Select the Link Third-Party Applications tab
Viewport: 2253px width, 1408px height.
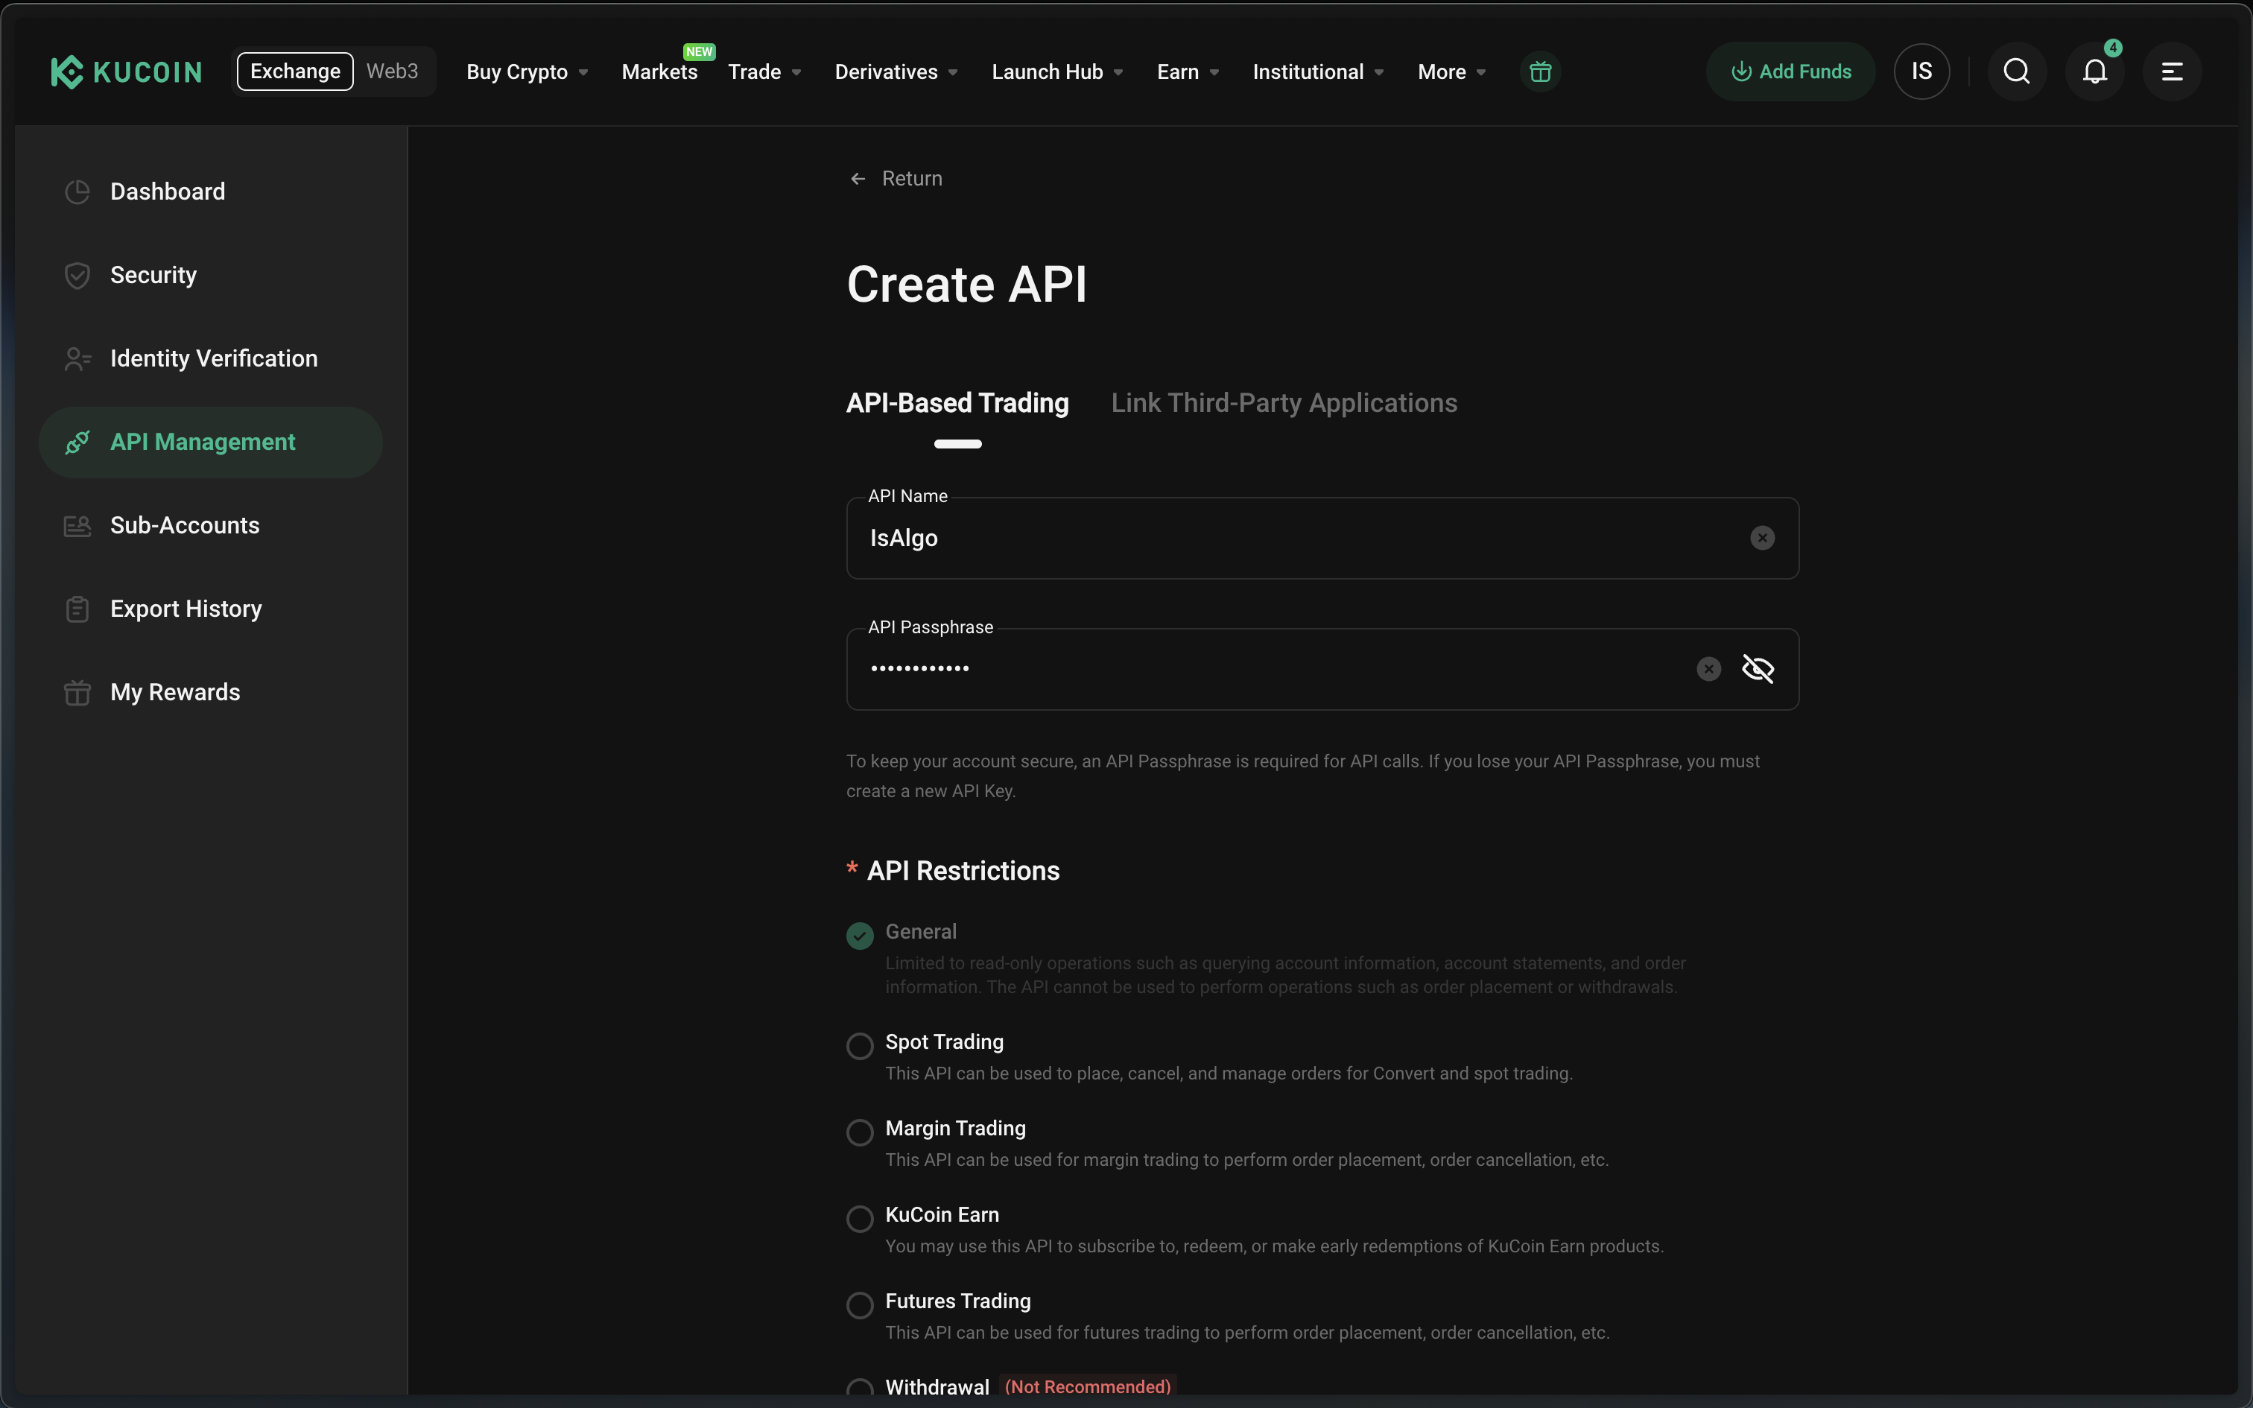(1284, 403)
